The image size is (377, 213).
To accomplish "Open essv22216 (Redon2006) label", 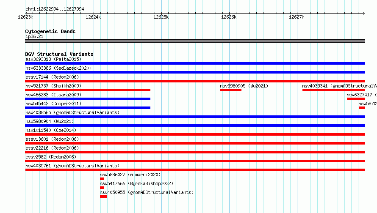I will click(52, 148).
